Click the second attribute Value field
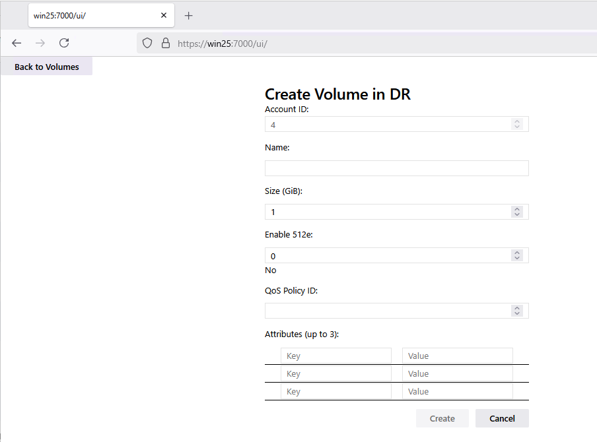 457,373
